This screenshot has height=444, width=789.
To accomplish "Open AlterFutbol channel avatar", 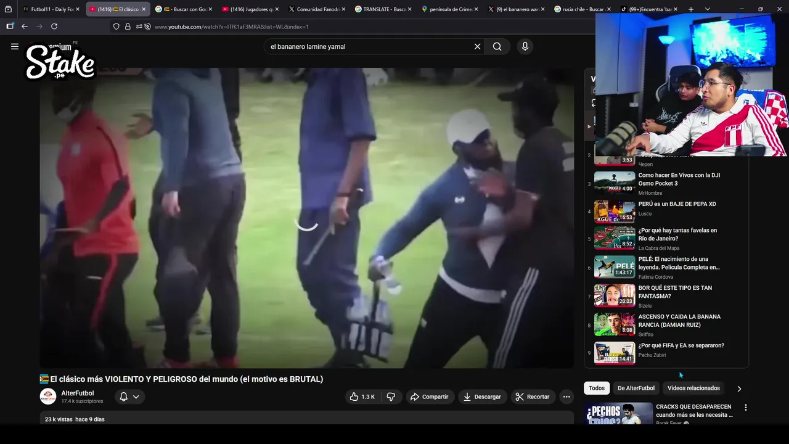I will tap(48, 397).
